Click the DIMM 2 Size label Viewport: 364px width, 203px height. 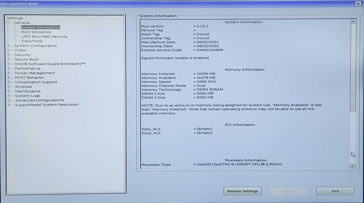coord(153,97)
